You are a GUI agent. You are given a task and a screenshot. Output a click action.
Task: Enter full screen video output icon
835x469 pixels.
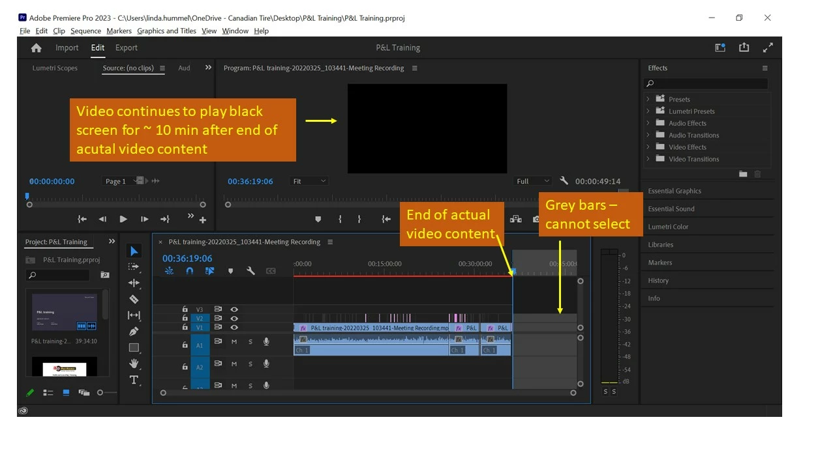[768, 48]
